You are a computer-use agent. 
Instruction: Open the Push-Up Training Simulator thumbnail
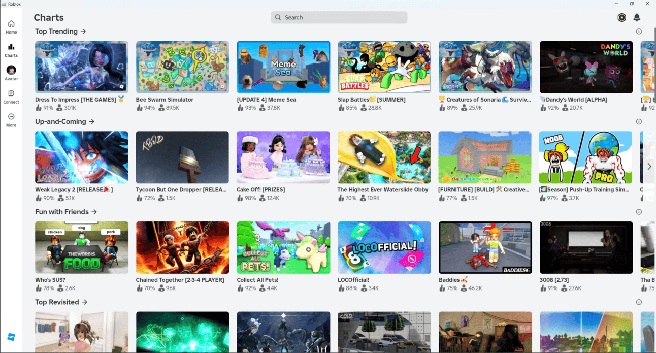tap(586, 157)
